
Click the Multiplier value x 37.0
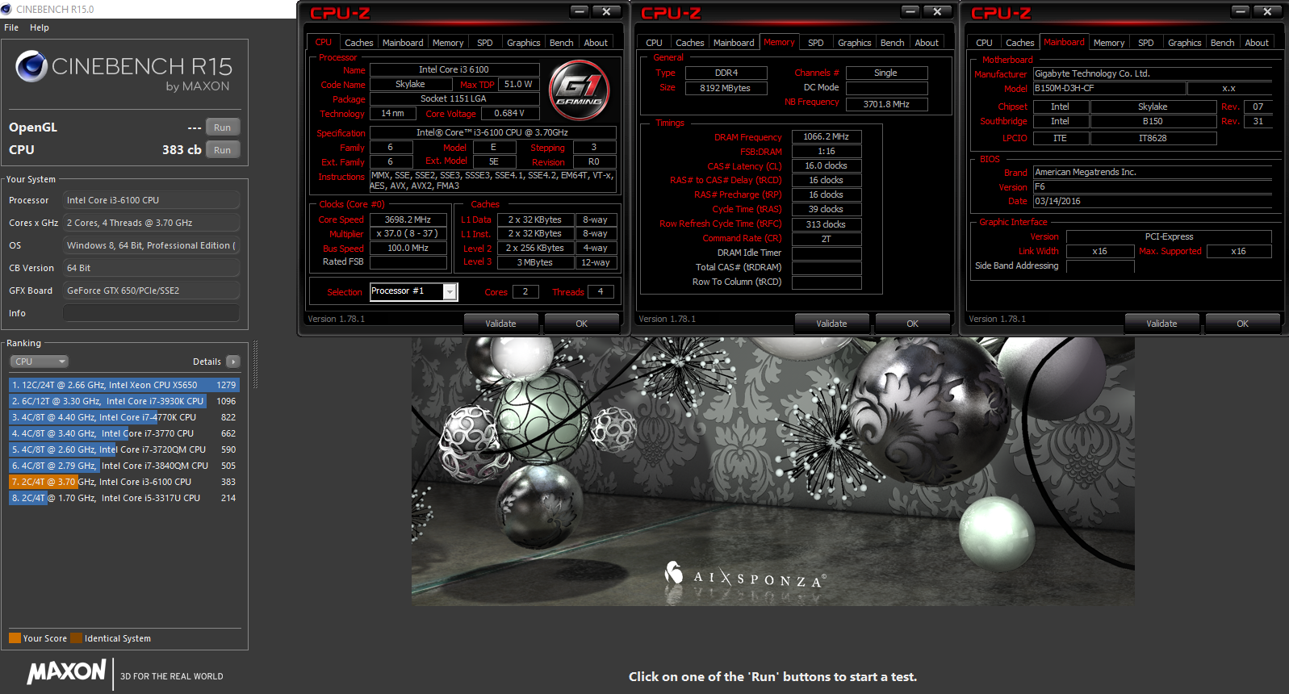408,233
